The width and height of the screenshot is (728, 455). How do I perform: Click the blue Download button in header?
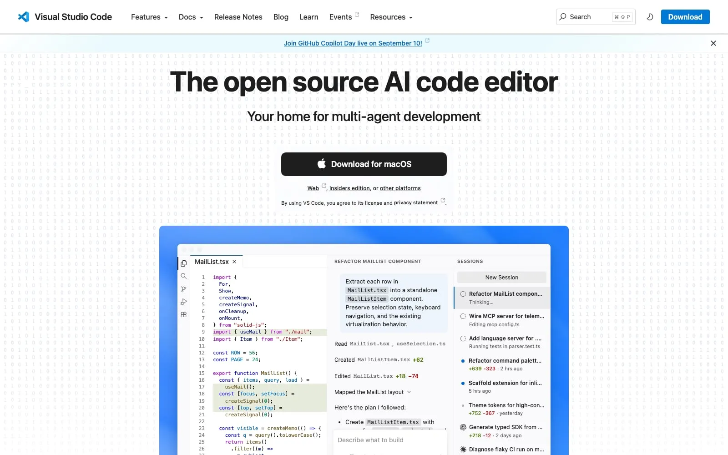685,17
